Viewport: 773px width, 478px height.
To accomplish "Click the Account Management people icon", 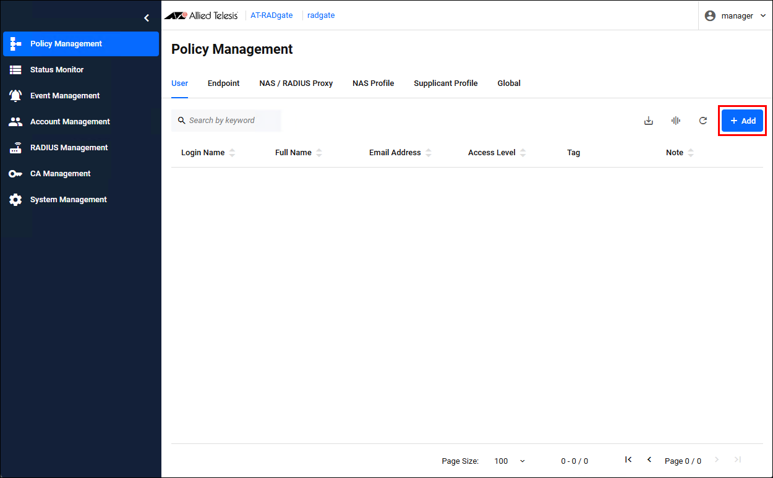I will pyautogui.click(x=15, y=122).
